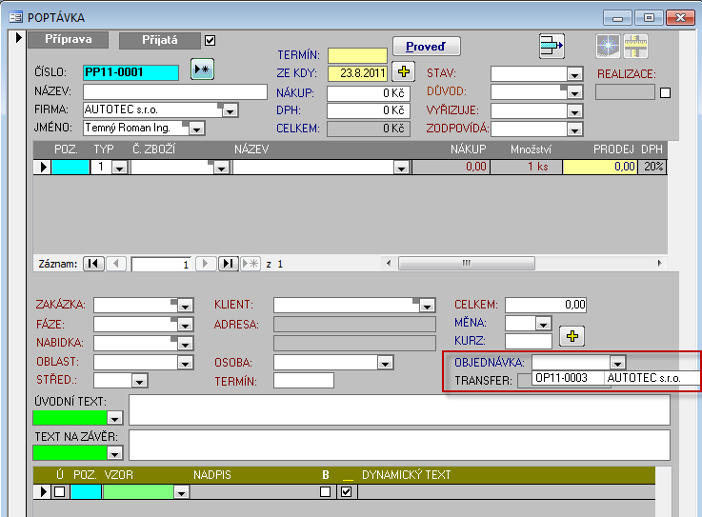Screen dimensions: 702x517
Task: Go to first record in Záznam navigator
Action: coord(93,264)
